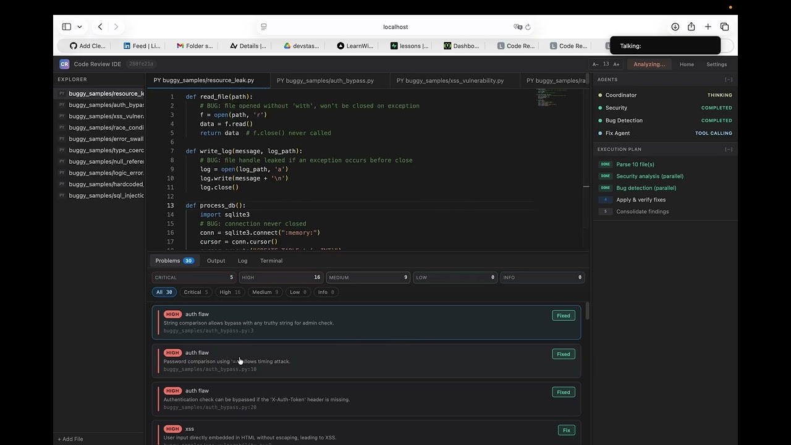Switch to the LinkedIn 'Feed | Li...' tab
This screenshot has width=791, height=445.
point(142,46)
